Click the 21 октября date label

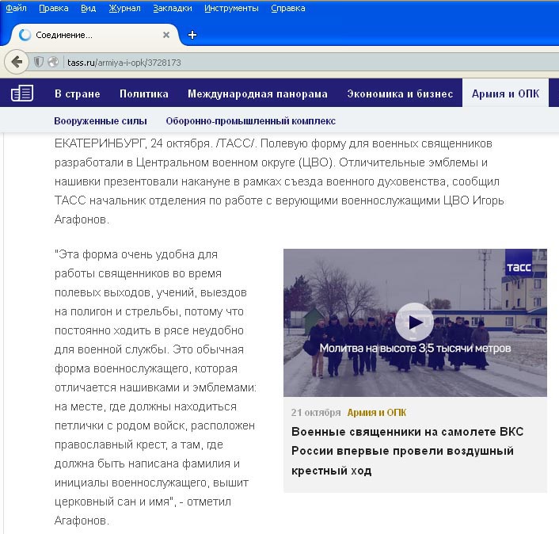point(315,412)
